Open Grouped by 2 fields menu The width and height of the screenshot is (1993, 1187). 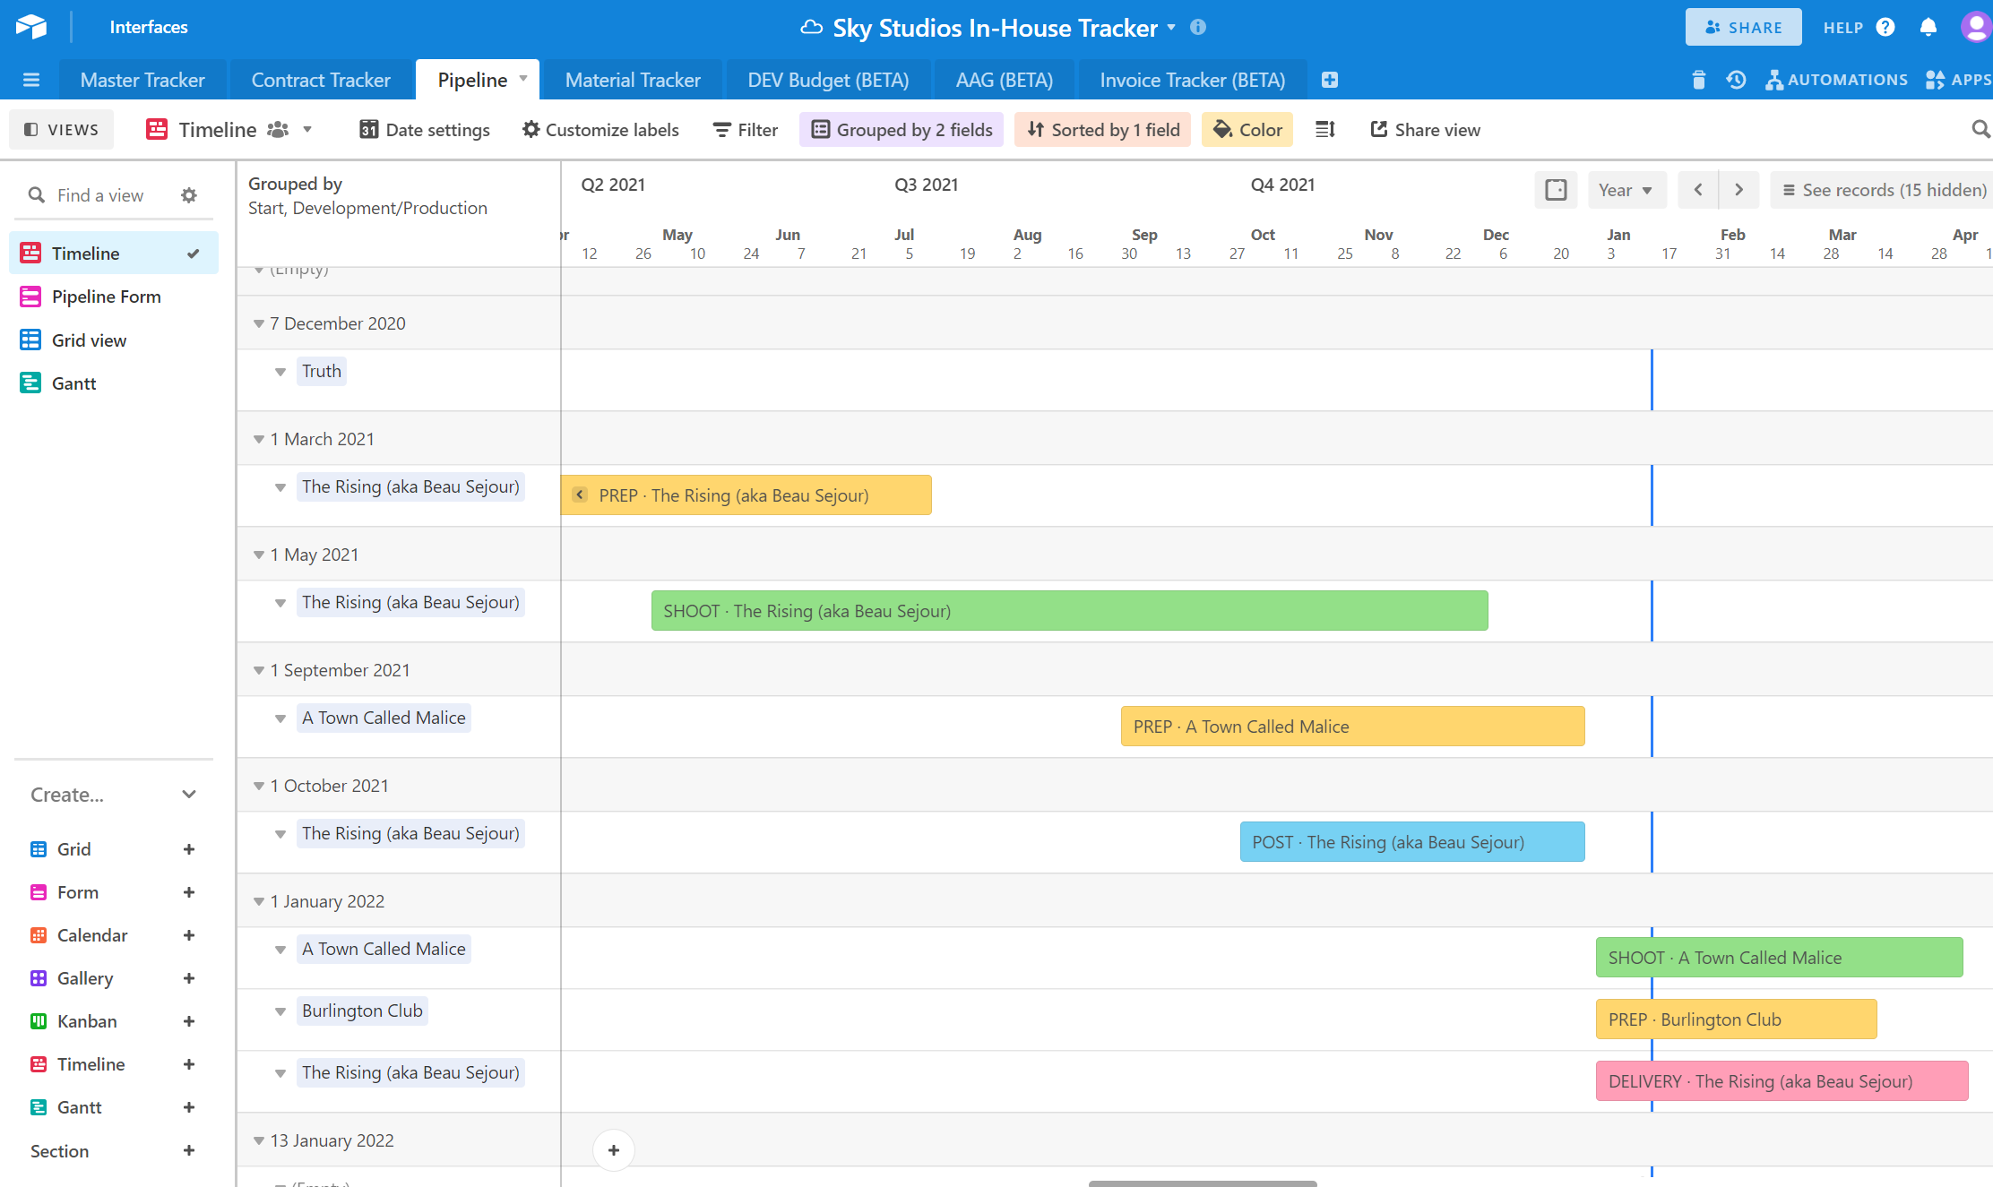902,130
